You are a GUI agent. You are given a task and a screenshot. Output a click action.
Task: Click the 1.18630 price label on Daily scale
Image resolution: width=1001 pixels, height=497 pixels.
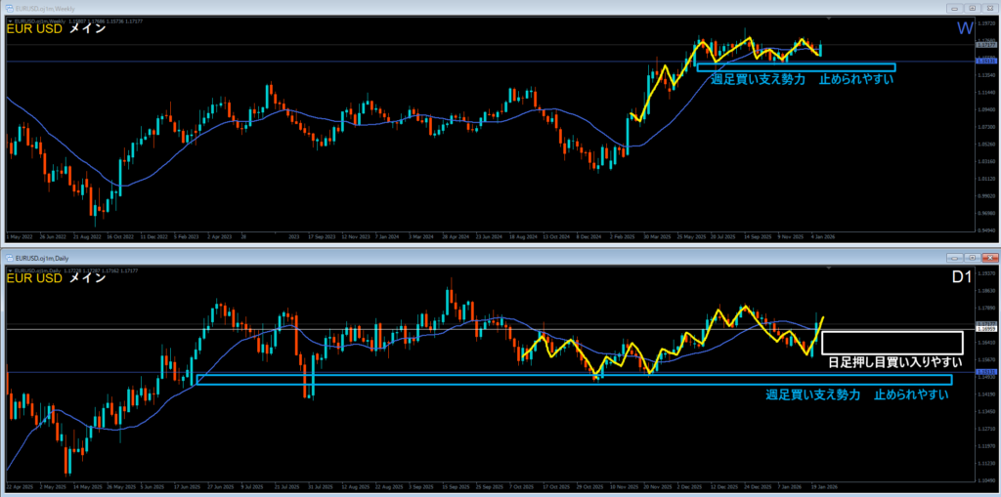[x=984, y=290]
